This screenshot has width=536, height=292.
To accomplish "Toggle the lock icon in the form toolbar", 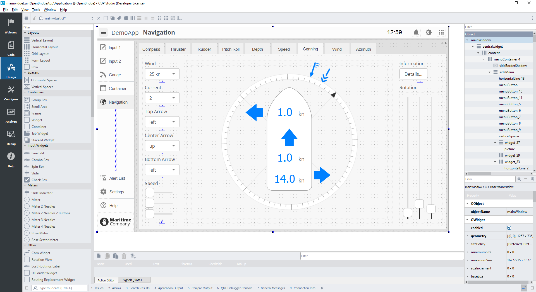I will click(x=34, y=18).
